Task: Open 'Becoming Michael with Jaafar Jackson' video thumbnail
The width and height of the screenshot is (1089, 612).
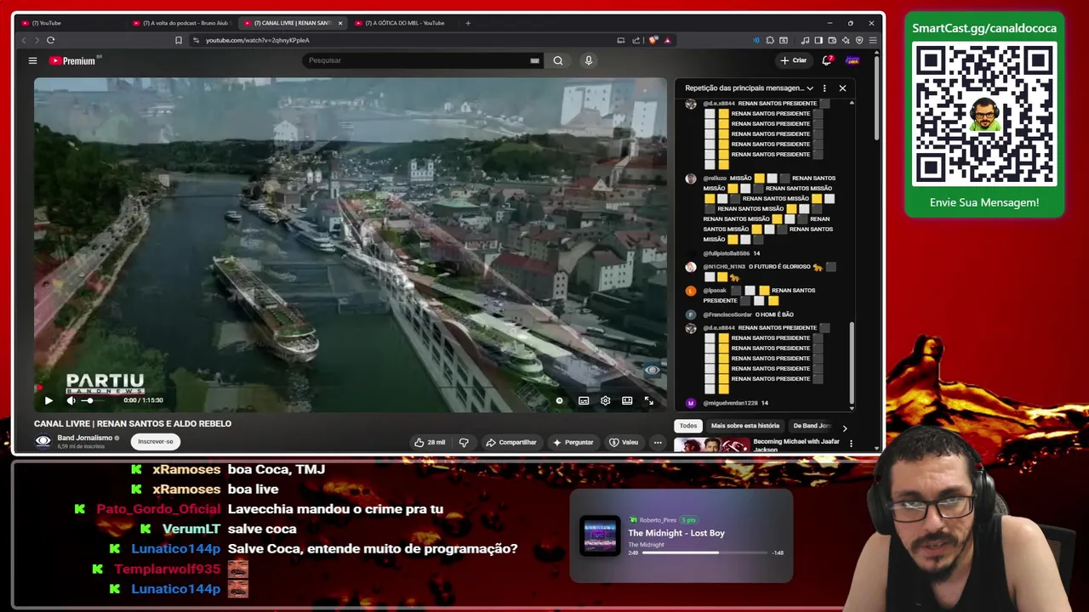Action: (x=711, y=445)
